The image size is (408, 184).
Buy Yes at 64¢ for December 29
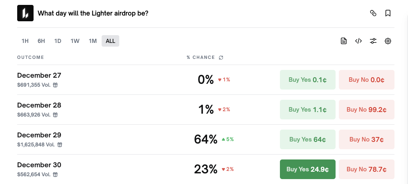tap(307, 139)
